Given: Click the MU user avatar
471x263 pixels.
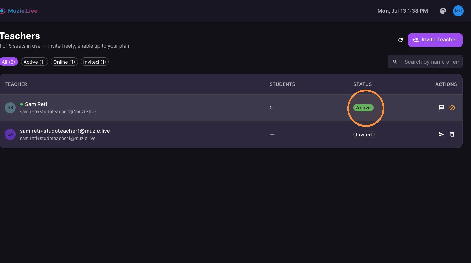Looking at the screenshot, I should (458, 11).
